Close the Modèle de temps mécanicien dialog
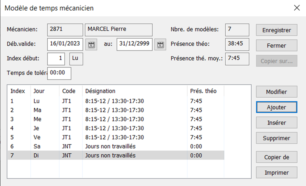Screen dimensions: 306x186 [x=297, y=8]
